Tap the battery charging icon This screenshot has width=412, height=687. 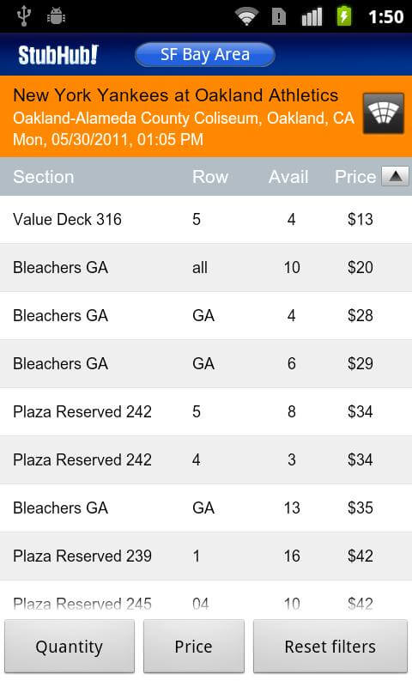344,16
